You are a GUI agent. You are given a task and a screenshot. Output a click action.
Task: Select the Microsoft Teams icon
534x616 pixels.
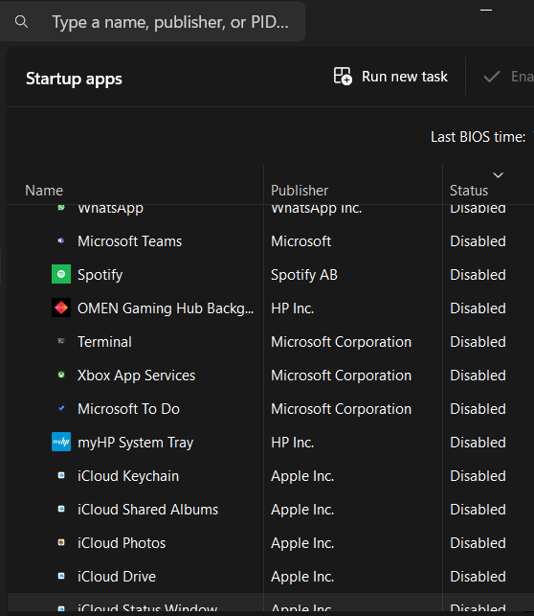click(61, 240)
